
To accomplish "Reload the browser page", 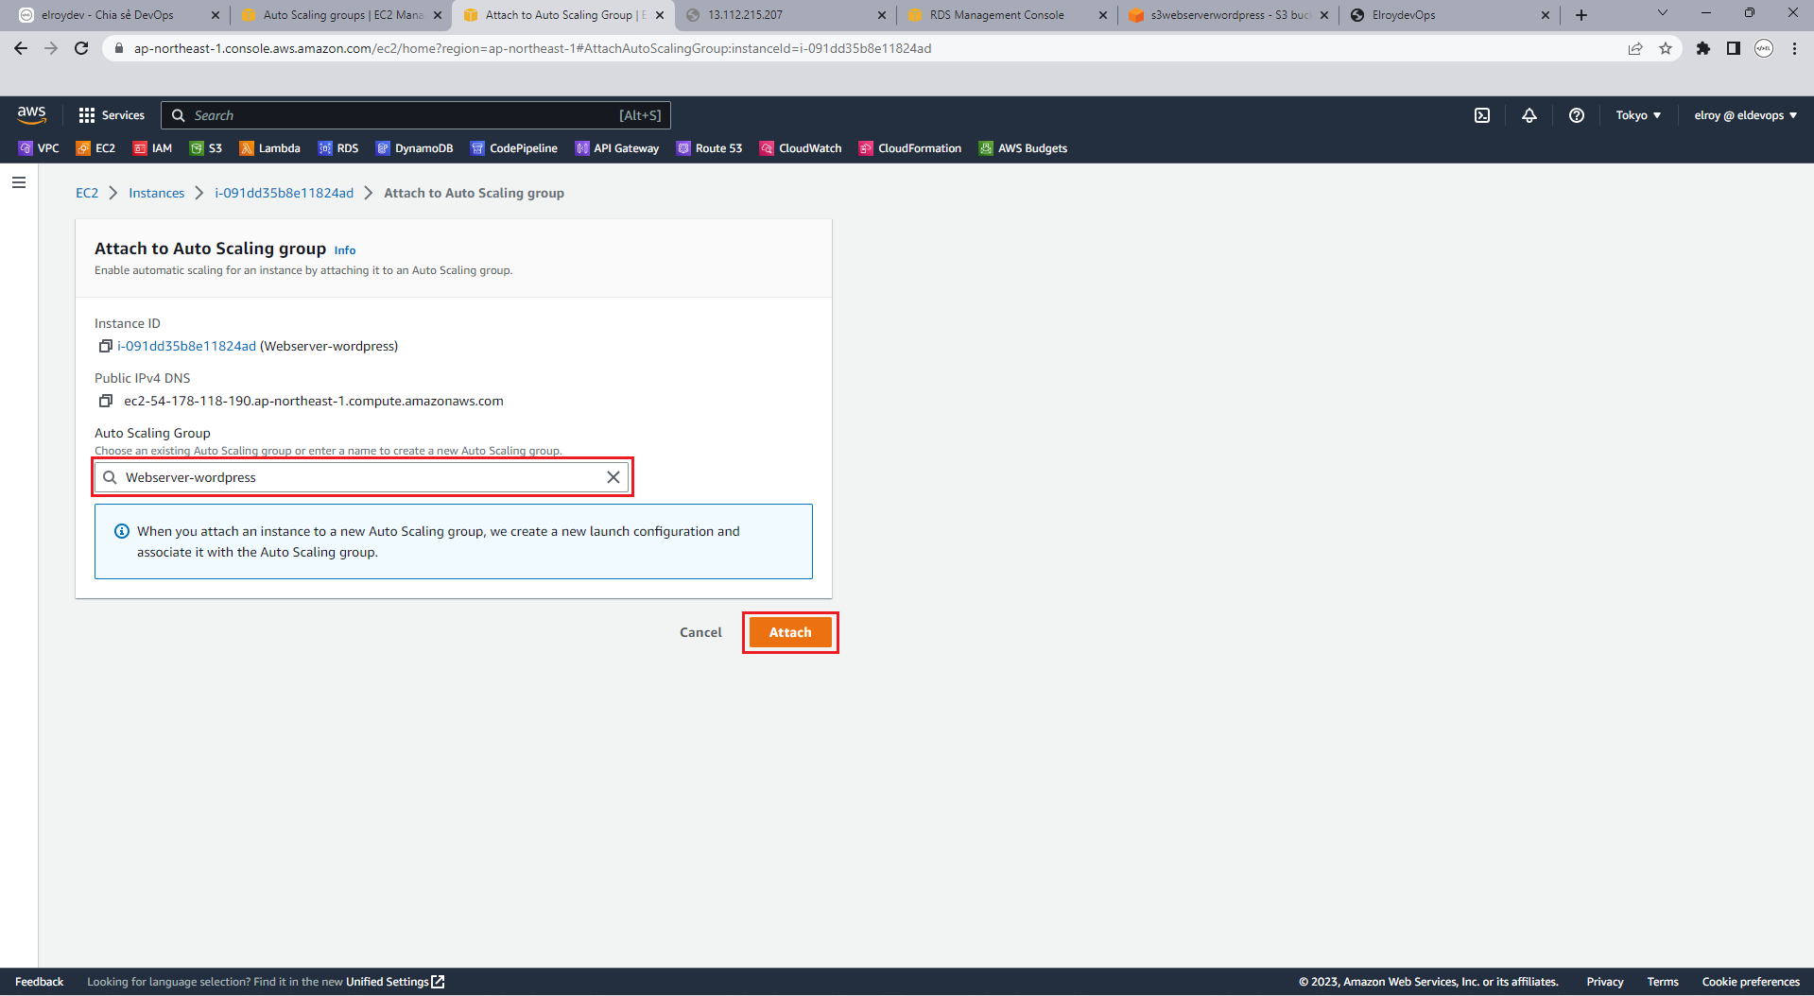I will [81, 48].
